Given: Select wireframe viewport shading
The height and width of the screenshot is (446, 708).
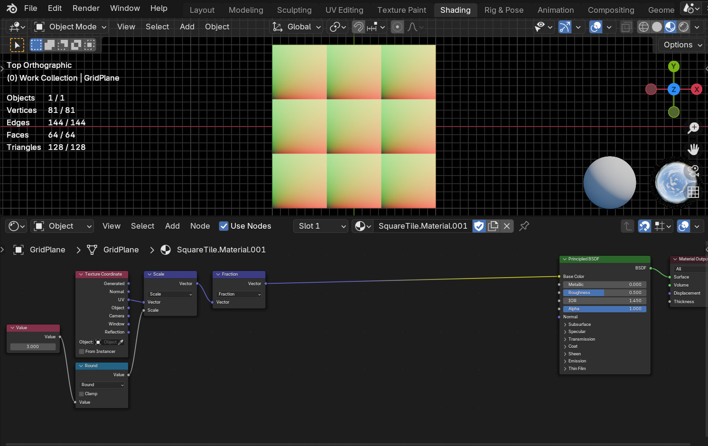Looking at the screenshot, I should [643, 27].
